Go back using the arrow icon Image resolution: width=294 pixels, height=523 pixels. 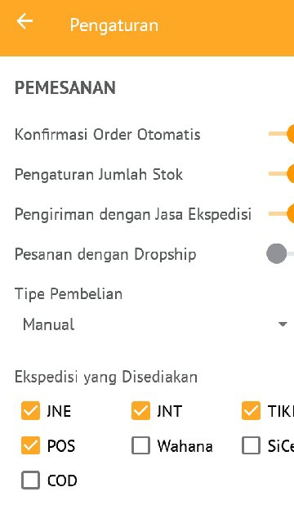point(24,22)
